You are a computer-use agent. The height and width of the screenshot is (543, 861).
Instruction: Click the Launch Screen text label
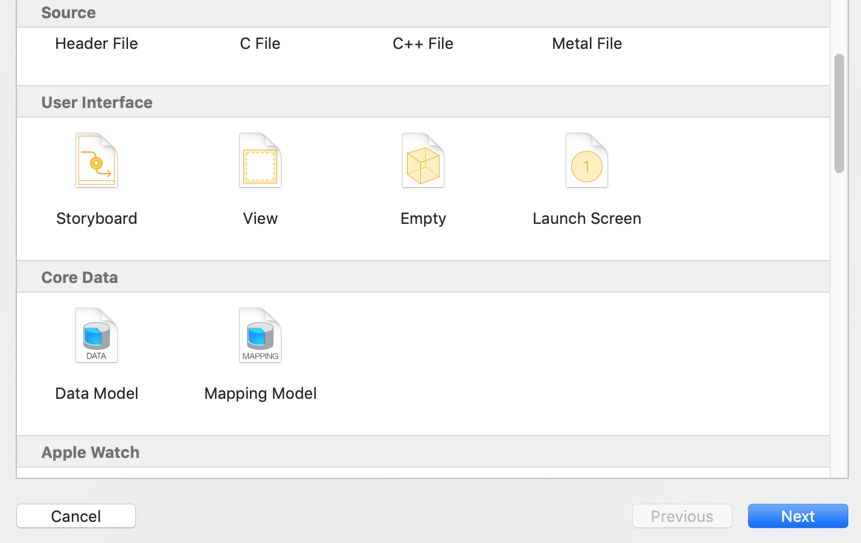coord(586,218)
